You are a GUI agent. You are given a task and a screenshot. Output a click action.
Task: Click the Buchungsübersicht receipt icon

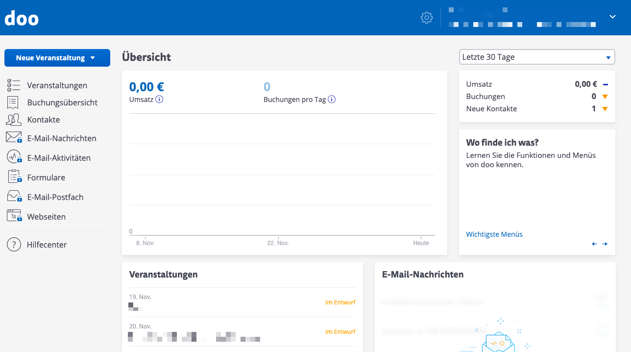13,102
